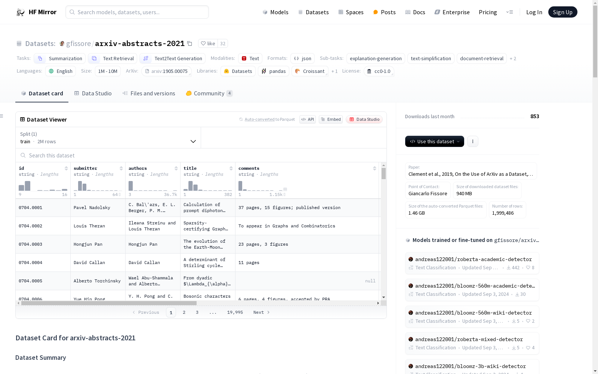Open the gfissore owner avatar
Viewport: 598px width, 374px height.
62,43
